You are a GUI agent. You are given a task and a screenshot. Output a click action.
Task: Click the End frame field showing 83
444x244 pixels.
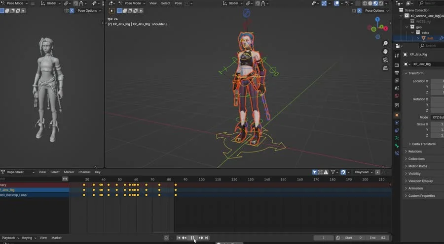[x=377, y=238]
